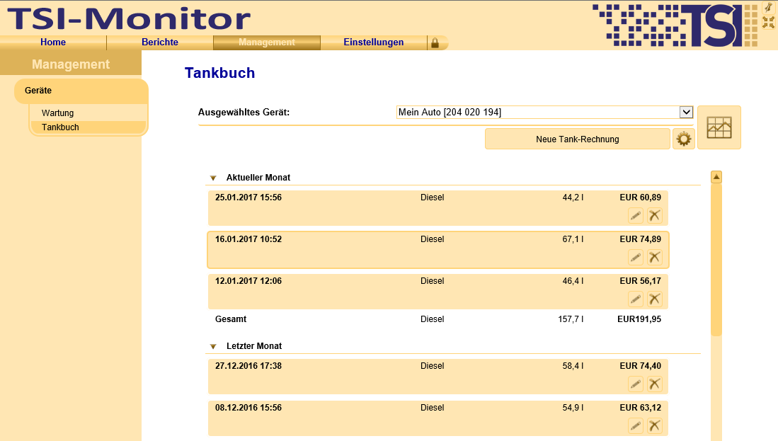Delete the 12.01.2017 12:06 fuel entry
778x441 pixels.
655,299
